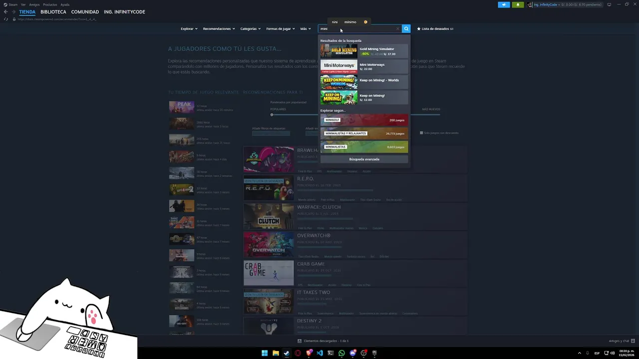This screenshot has height=359, width=639.
Task: Open Discord from taskbar
Action: [353, 353]
